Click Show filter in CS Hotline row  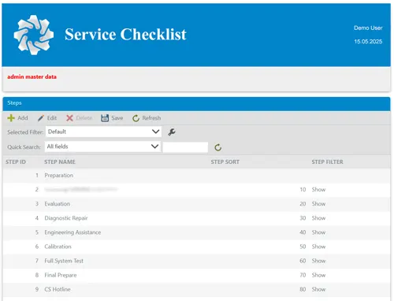(318, 289)
